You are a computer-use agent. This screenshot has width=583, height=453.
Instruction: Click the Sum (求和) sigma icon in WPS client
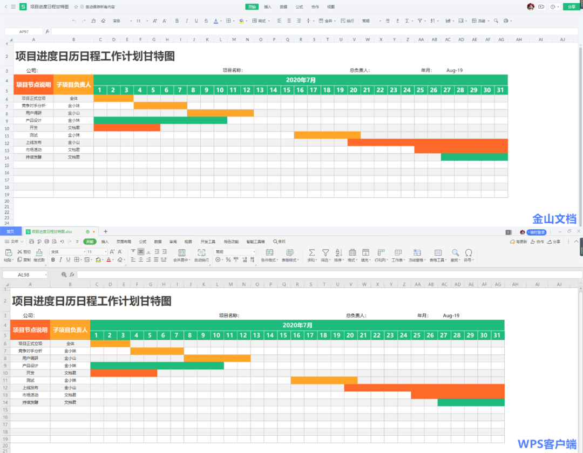pos(311,253)
